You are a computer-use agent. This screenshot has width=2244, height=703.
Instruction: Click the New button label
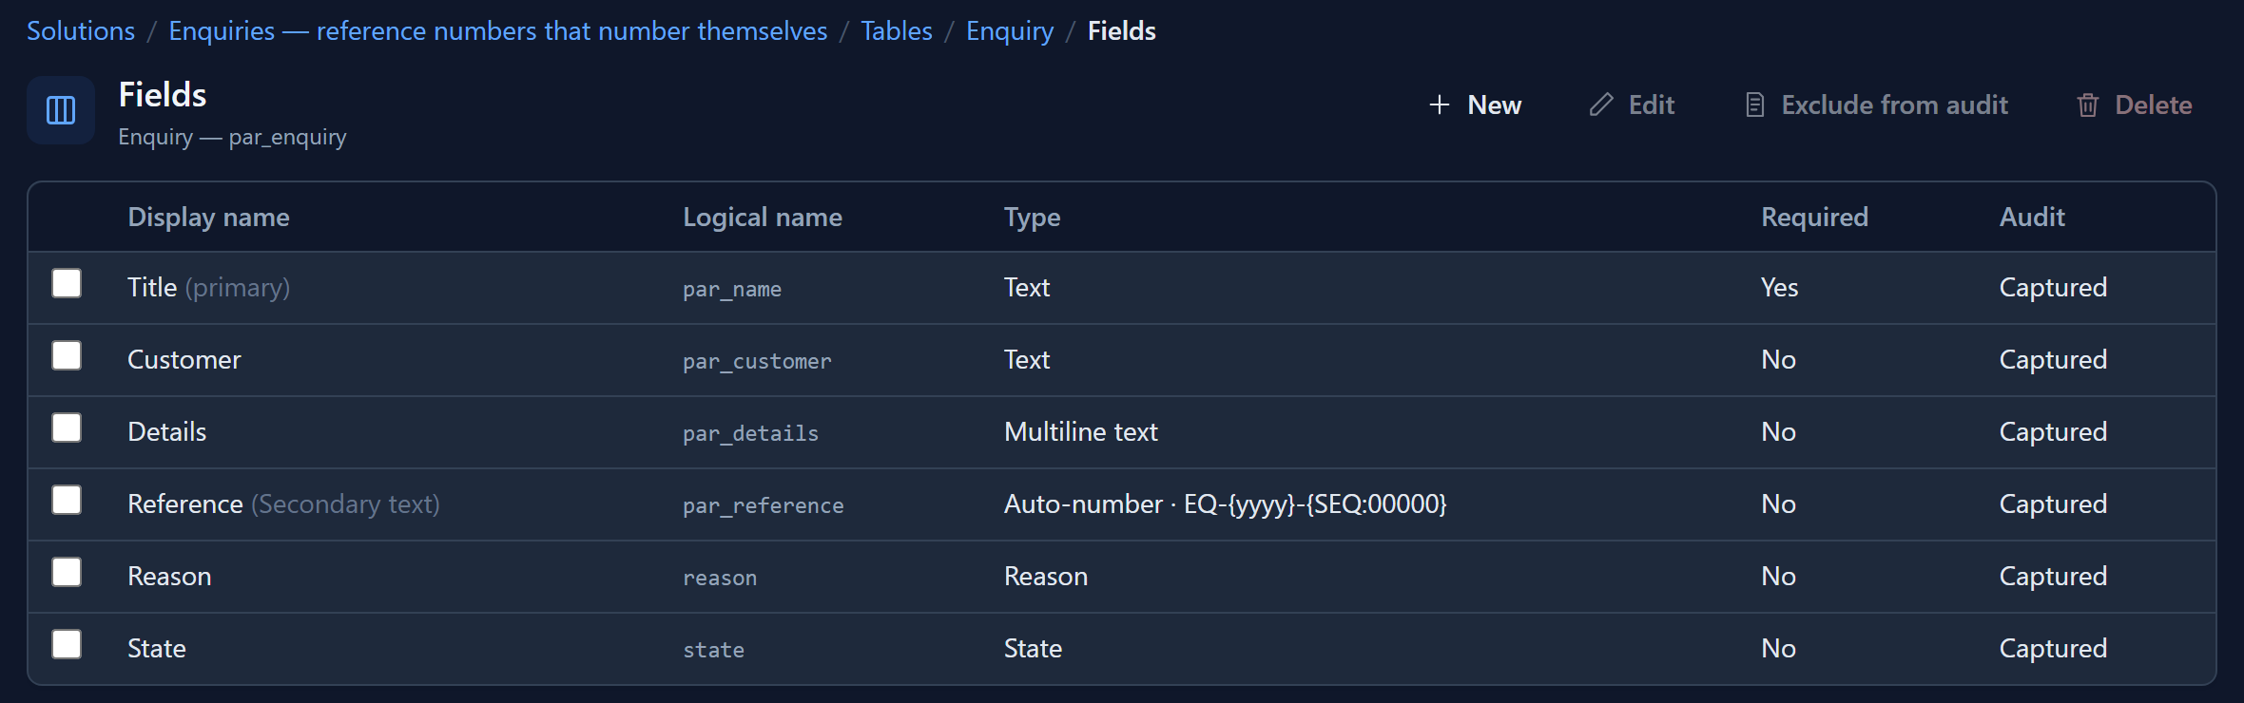1495,104
